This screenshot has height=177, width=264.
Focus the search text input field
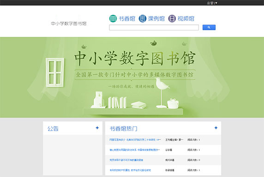coord(154,28)
